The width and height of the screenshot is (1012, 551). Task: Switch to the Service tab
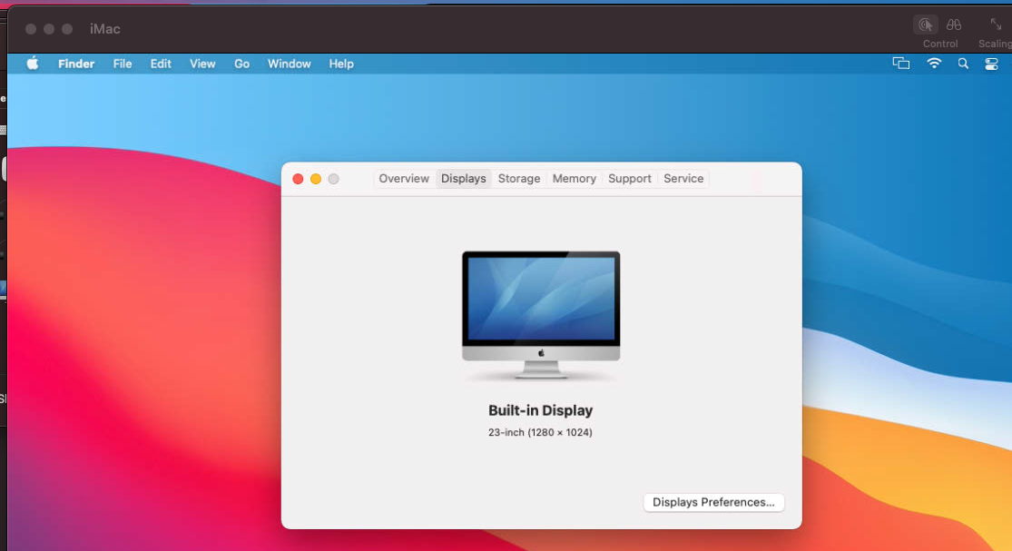click(x=683, y=179)
